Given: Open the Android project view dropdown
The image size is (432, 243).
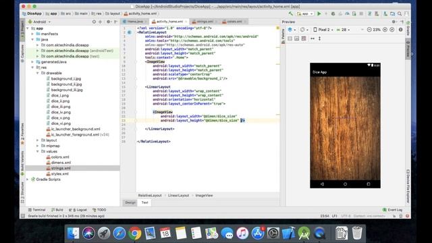Looking at the screenshot, I should [x=39, y=22].
